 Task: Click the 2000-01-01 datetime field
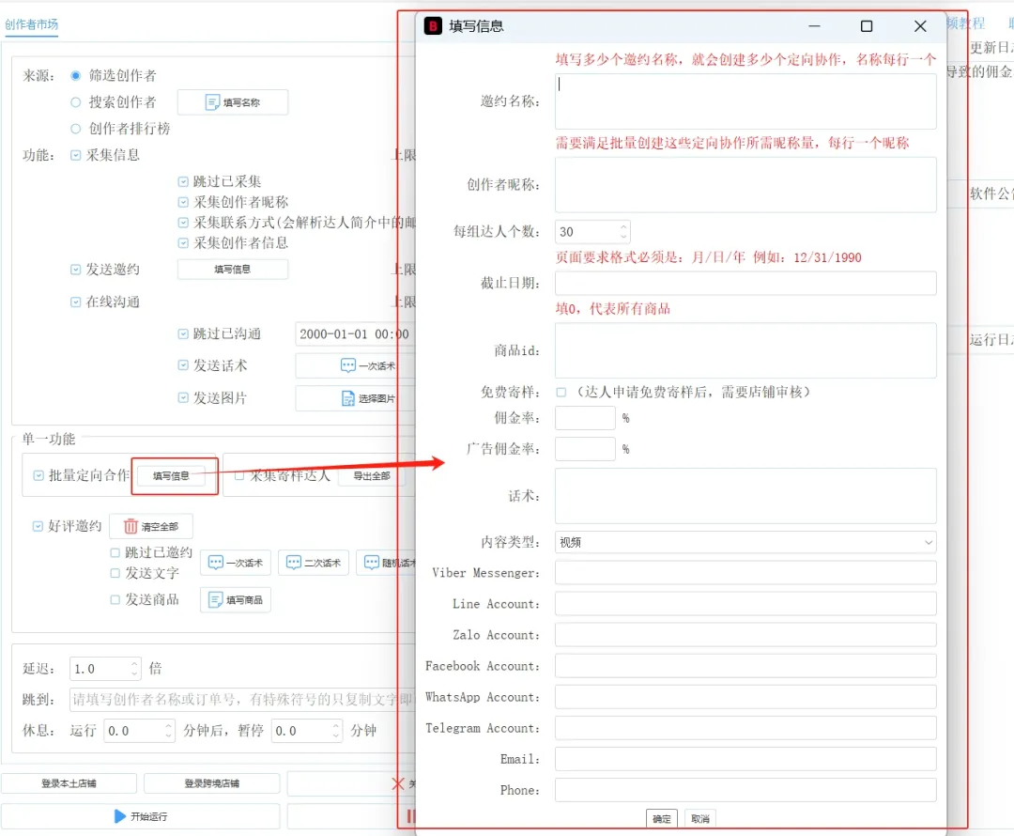(x=354, y=333)
